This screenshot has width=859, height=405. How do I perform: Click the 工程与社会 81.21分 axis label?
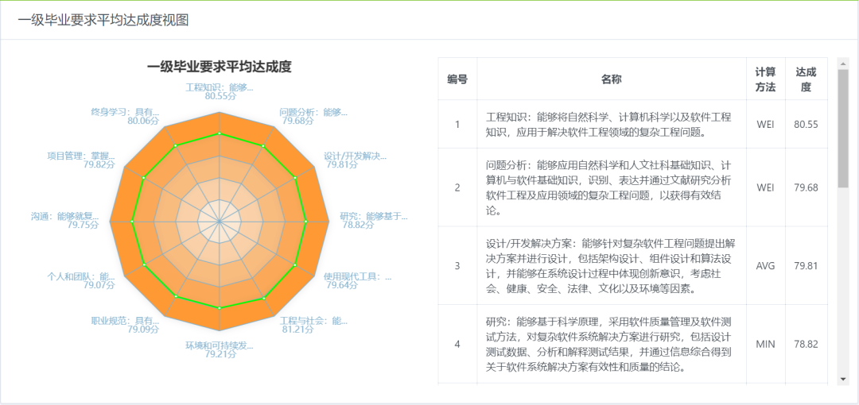click(313, 325)
